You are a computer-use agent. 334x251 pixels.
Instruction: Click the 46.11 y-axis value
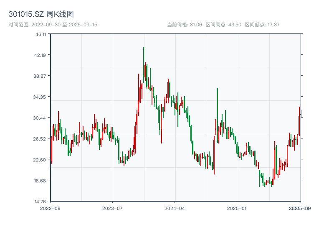point(40,35)
